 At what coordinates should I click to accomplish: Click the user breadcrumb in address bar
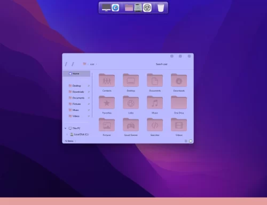point(92,64)
